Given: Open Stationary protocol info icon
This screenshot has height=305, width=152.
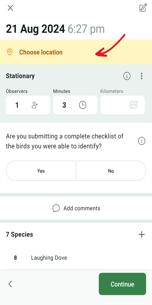Looking at the screenshot, I should [127, 76].
